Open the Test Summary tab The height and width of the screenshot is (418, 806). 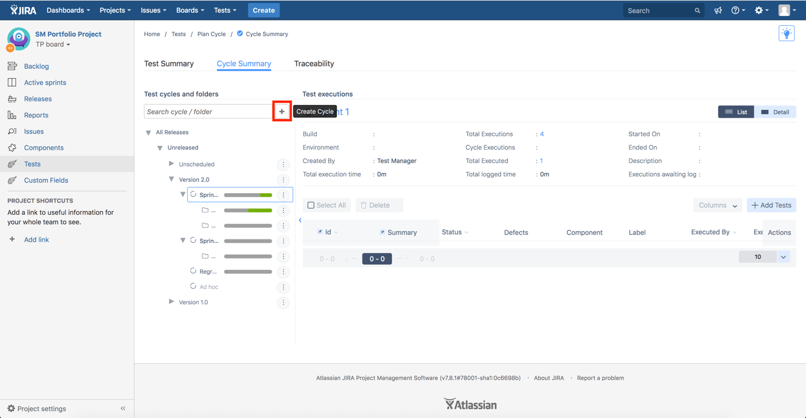pos(169,64)
